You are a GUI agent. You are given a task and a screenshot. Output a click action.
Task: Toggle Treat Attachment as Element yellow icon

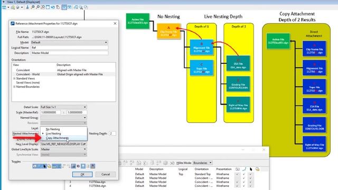tap(49, 166)
